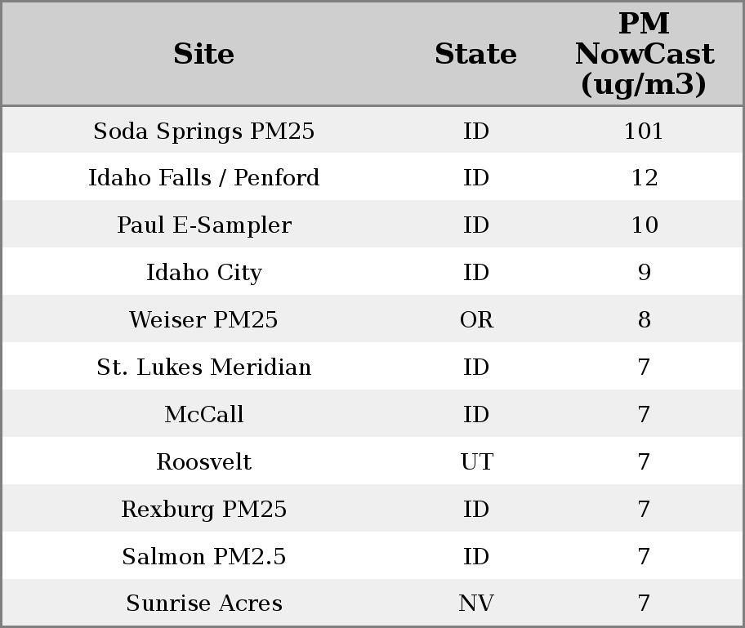Click the NV state cell
This screenshot has height=628, width=745.
click(x=476, y=604)
